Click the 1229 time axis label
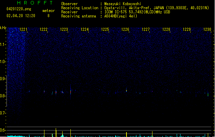The width and height of the screenshot is (215, 137). [187, 29]
